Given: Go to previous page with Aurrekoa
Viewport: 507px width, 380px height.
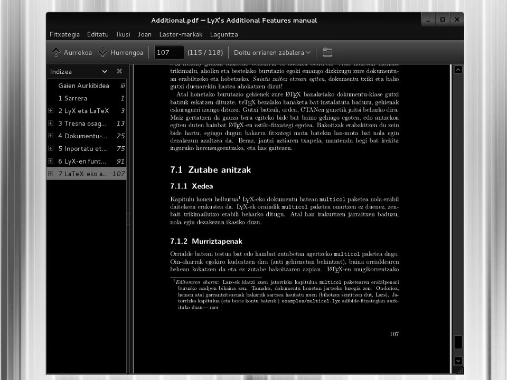Looking at the screenshot, I should tap(72, 52).
